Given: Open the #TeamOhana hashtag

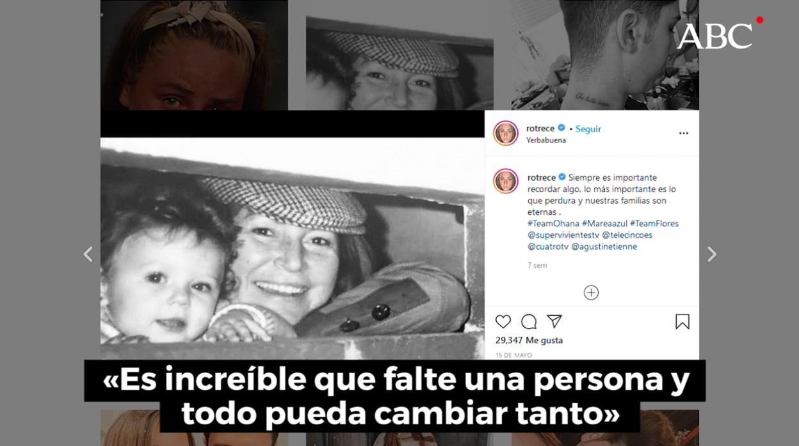Looking at the screenshot, I should 553,224.
